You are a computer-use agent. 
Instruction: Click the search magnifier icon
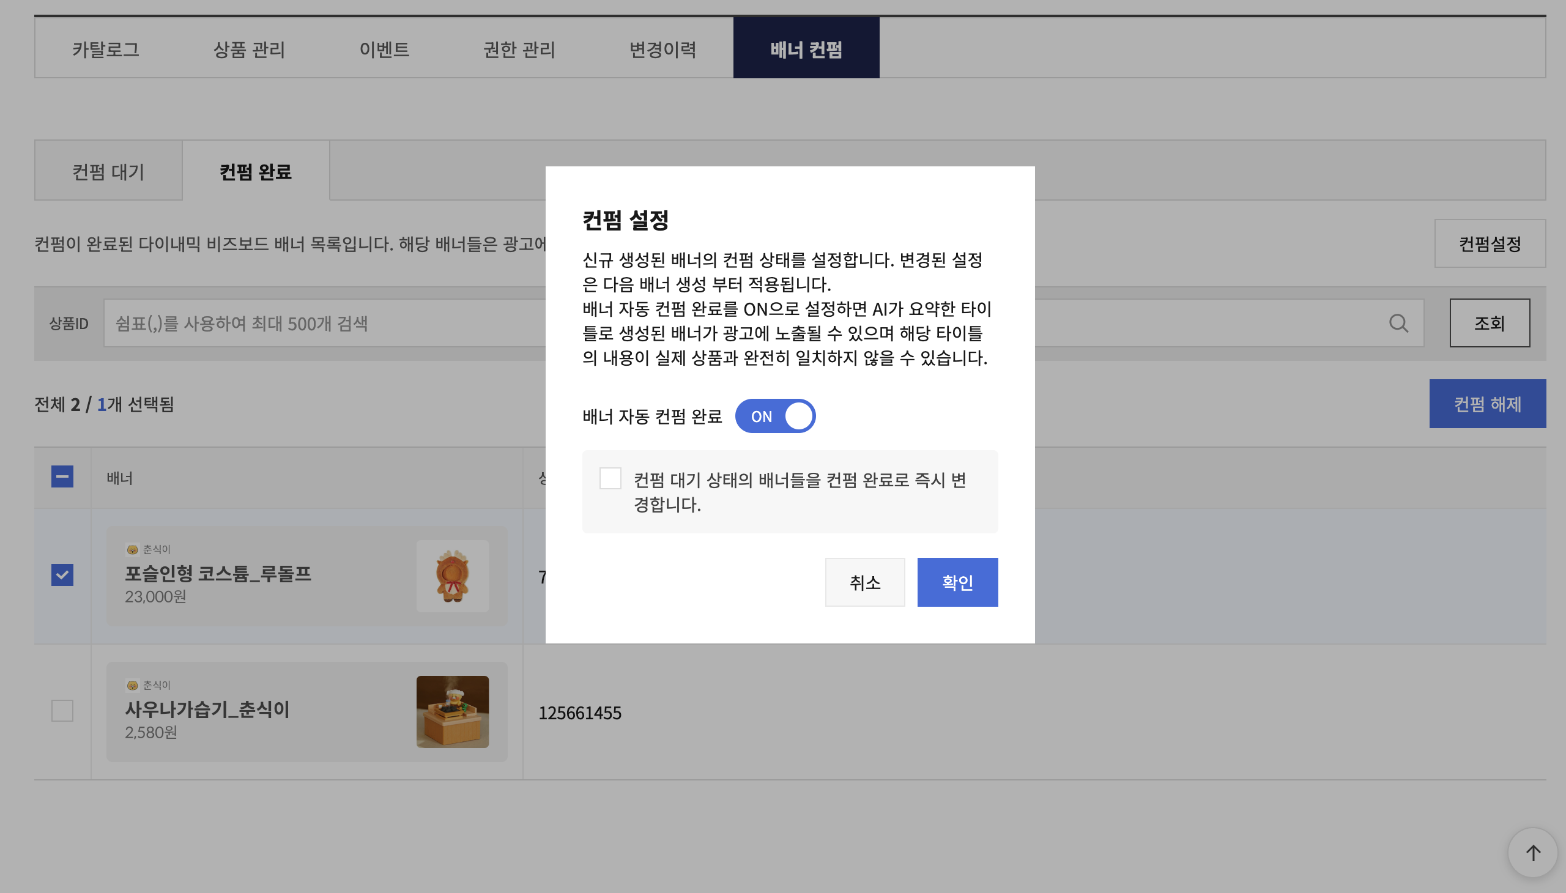pos(1398,323)
